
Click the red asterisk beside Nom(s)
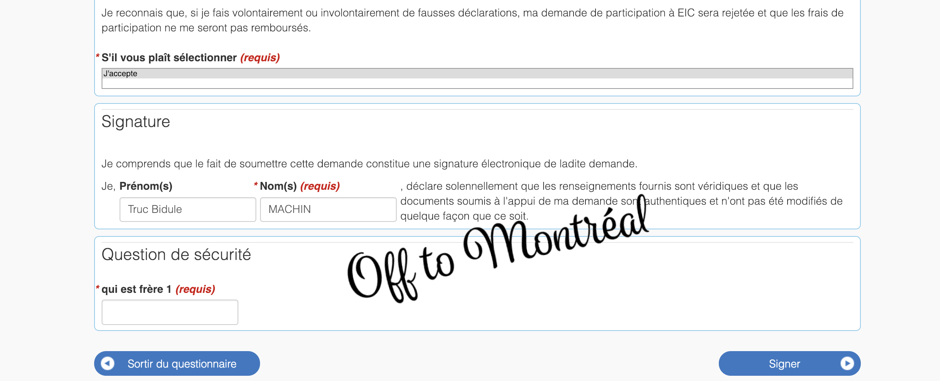(256, 185)
